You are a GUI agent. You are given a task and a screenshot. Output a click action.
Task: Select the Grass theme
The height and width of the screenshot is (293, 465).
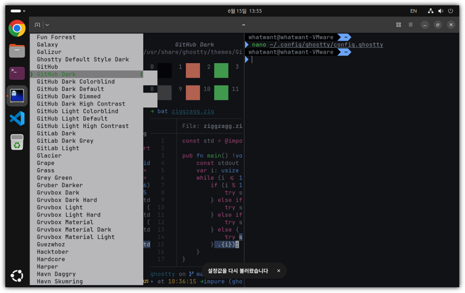[86, 170]
